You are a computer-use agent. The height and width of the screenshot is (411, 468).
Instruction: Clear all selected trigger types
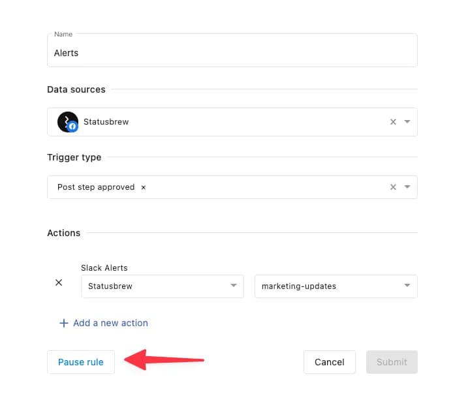[393, 187]
